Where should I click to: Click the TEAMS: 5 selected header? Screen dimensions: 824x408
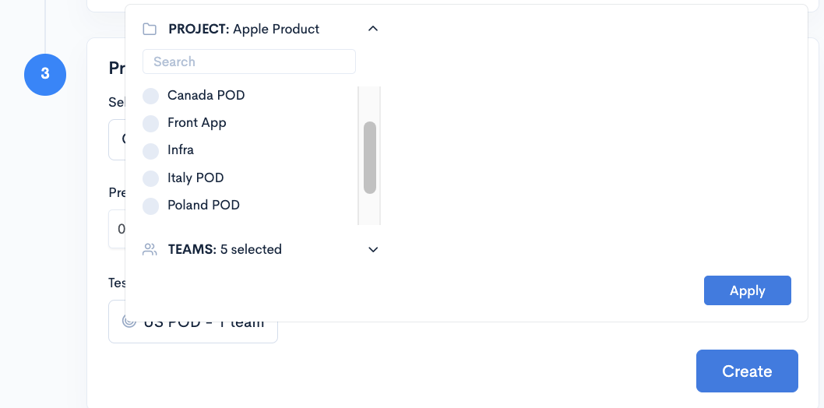click(225, 249)
